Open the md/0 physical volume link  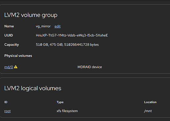pyautogui.click(x=9, y=67)
